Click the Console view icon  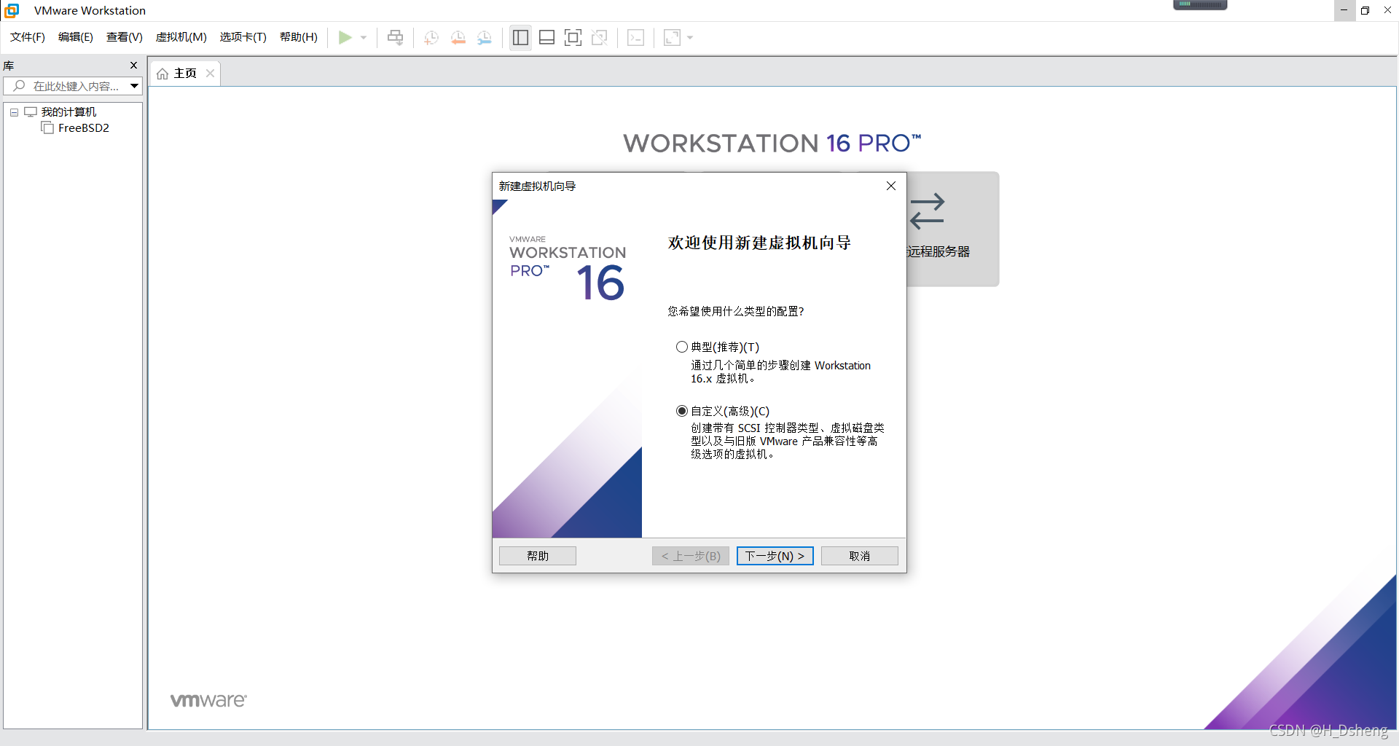coord(635,37)
